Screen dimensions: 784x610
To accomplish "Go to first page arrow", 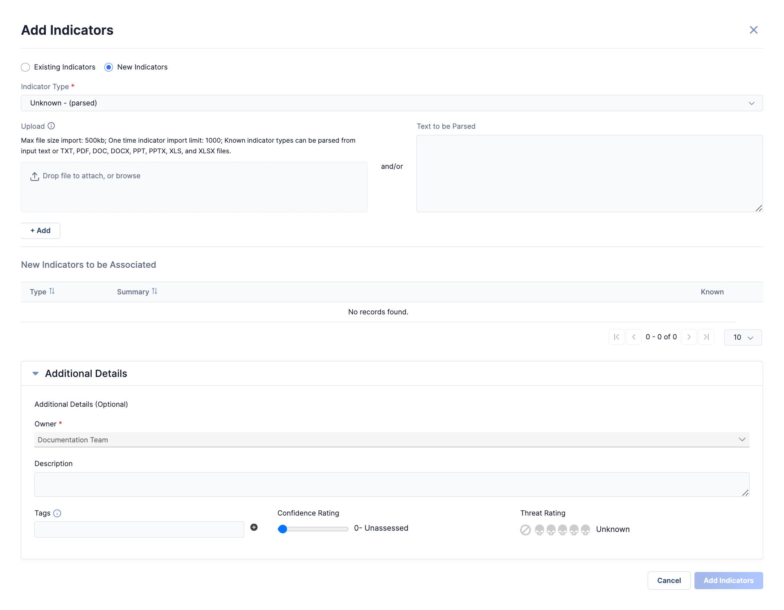I will 616,337.
